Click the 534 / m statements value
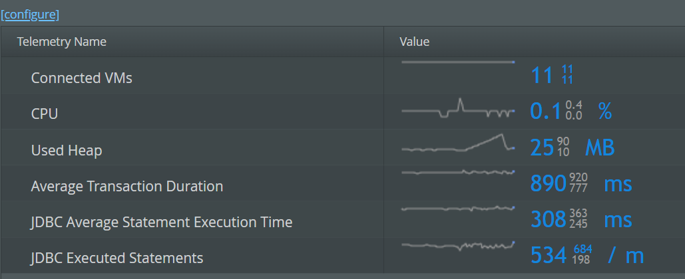The image size is (685, 279). (x=587, y=256)
